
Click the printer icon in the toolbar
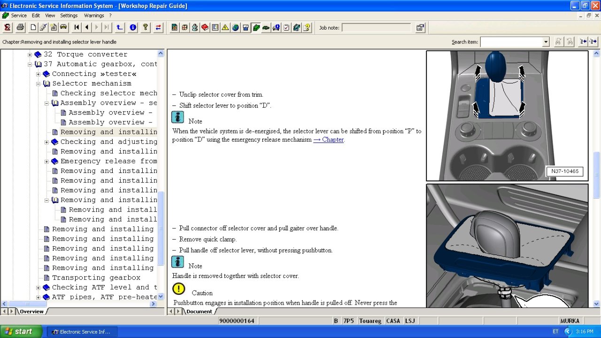tap(20, 28)
